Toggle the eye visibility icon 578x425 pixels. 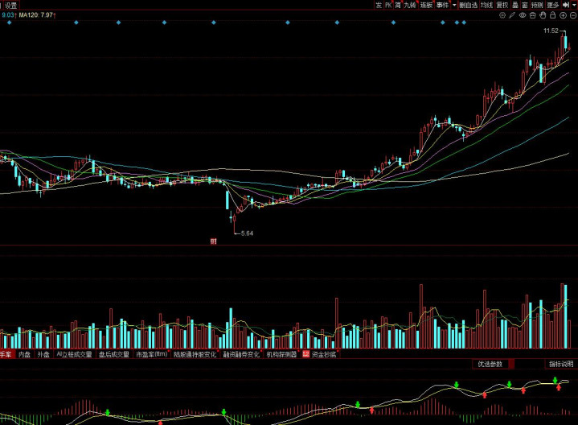pyautogui.click(x=523, y=14)
